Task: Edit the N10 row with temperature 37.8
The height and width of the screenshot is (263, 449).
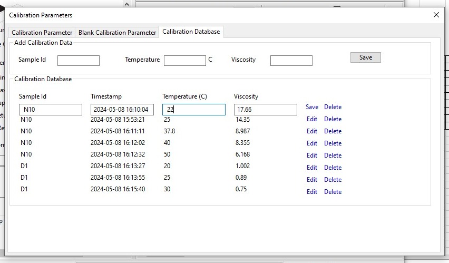Action: click(x=312, y=131)
